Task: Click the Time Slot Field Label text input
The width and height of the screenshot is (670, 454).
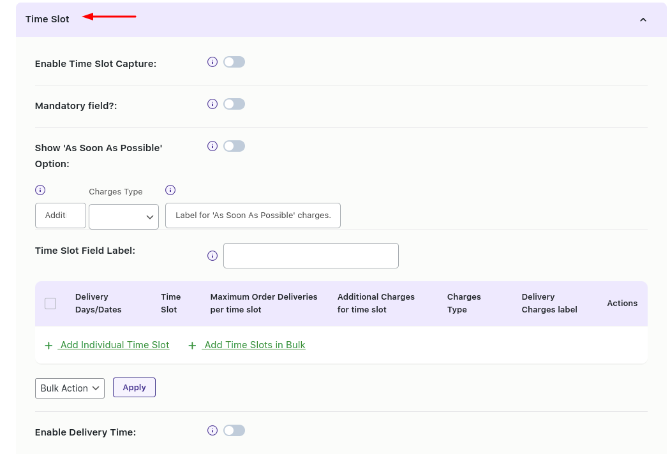Action: click(x=311, y=256)
